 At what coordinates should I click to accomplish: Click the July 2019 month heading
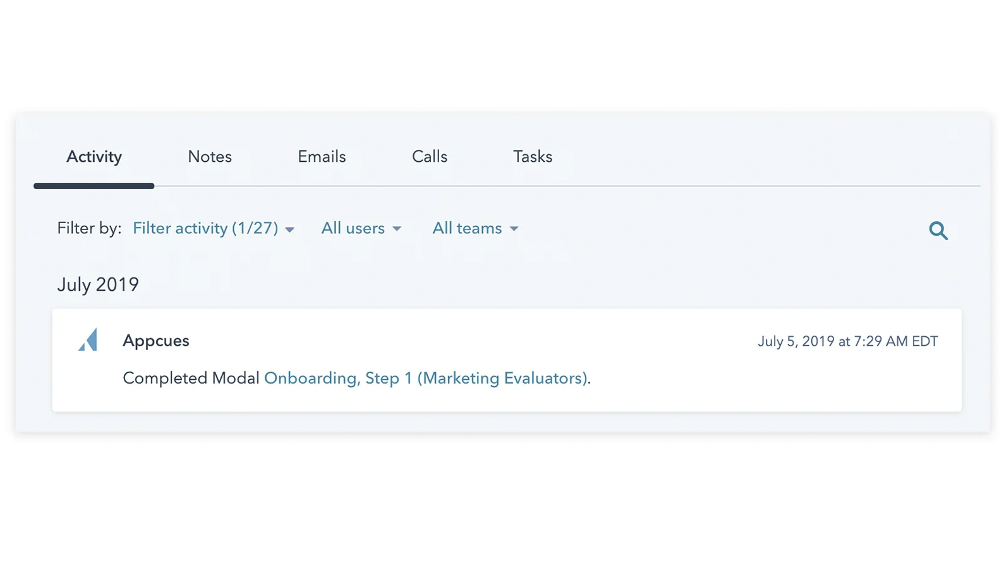click(98, 284)
